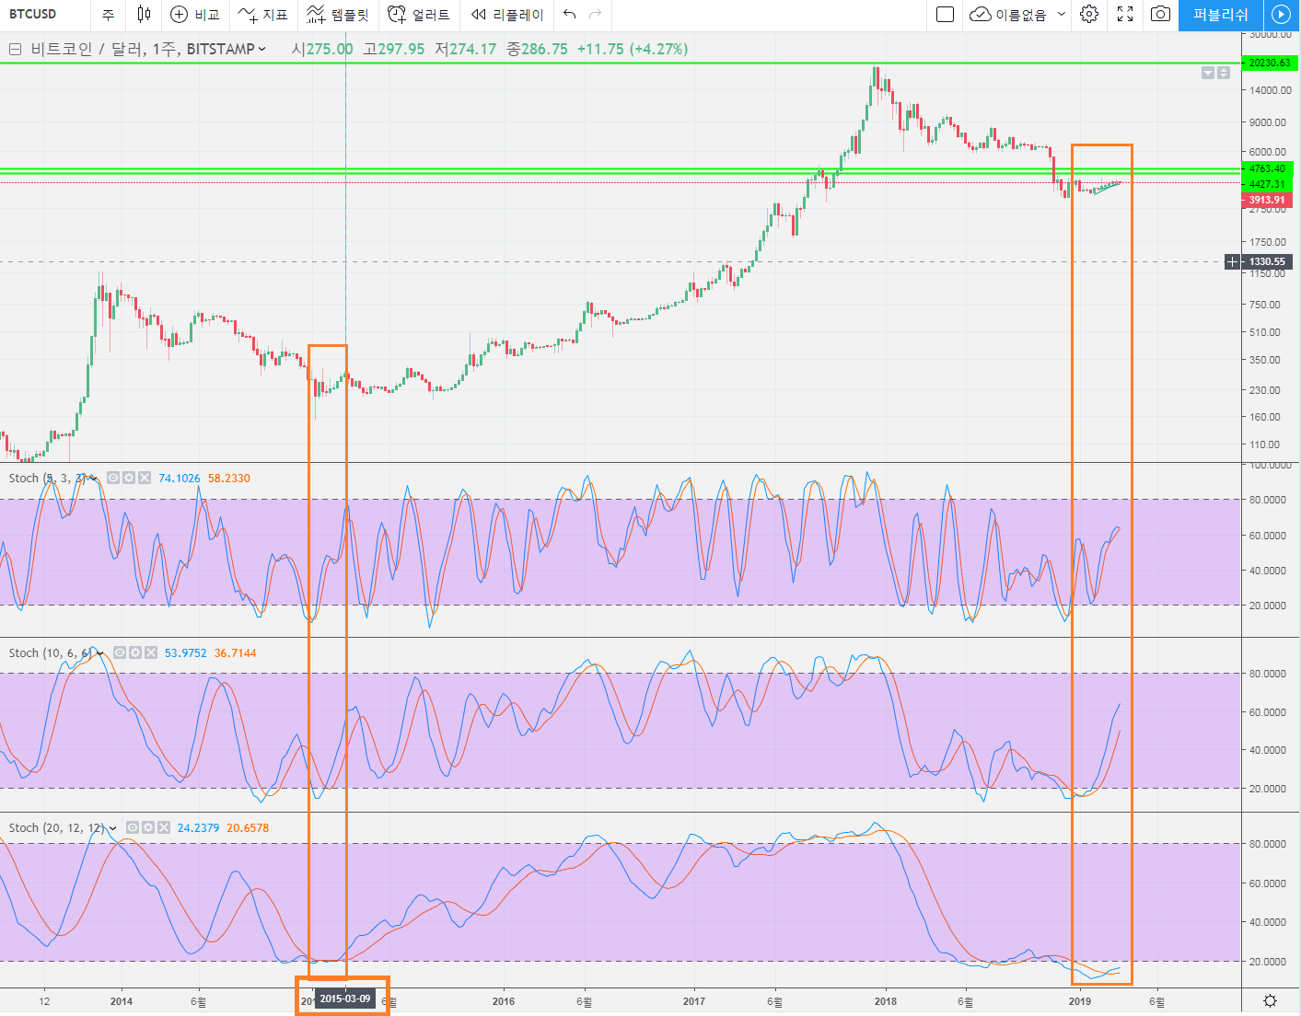This screenshot has width=1301, height=1016.
Task: Create an alert with 얼러트 button
Action: tap(419, 15)
